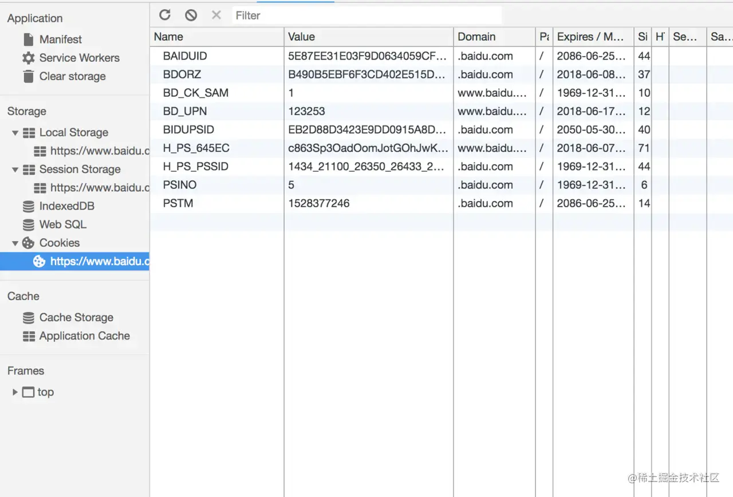Image resolution: width=733 pixels, height=497 pixels.
Task: Open Cache Storage section
Action: [76, 317]
